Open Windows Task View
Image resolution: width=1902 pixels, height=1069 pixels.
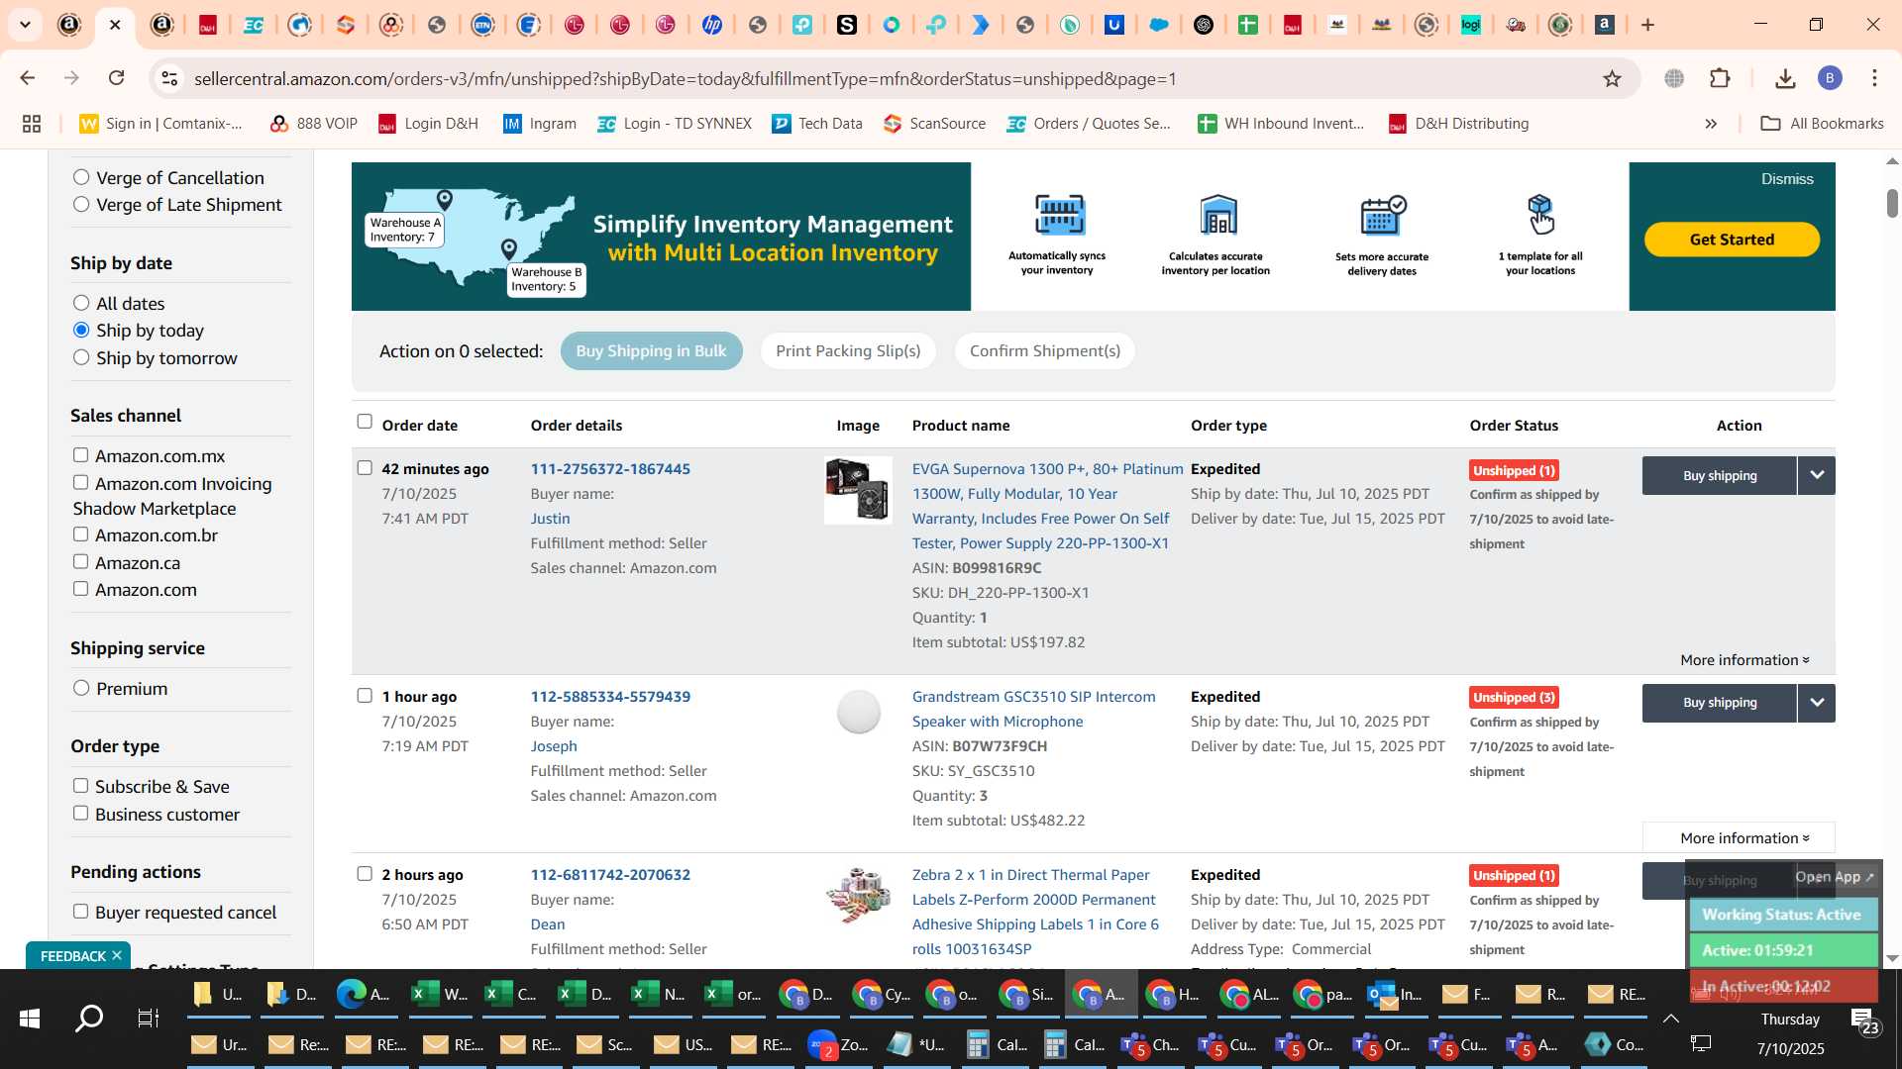pyautogui.click(x=149, y=1018)
